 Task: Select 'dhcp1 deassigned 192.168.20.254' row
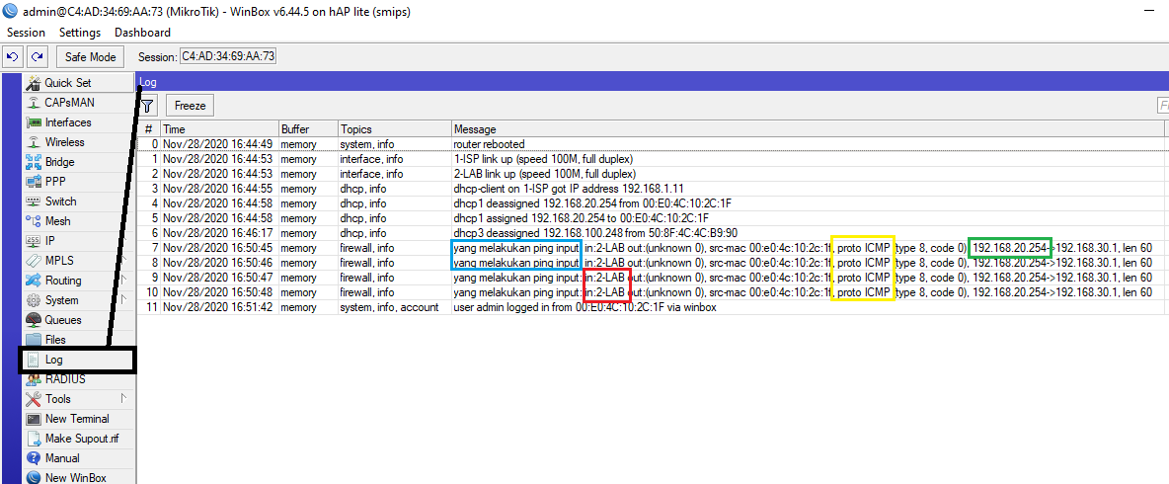tap(653, 203)
